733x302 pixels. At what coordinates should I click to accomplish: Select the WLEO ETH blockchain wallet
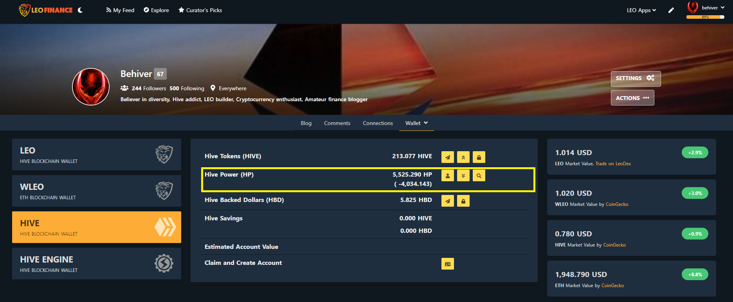pyautogui.click(x=97, y=191)
